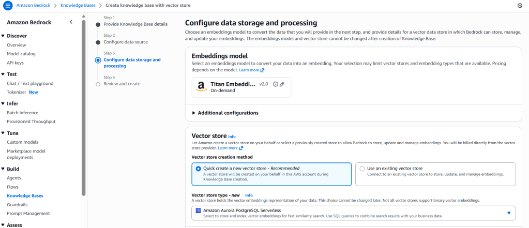Open Guardrails in the sidebar
The width and height of the screenshot is (529, 228).
coord(18,205)
